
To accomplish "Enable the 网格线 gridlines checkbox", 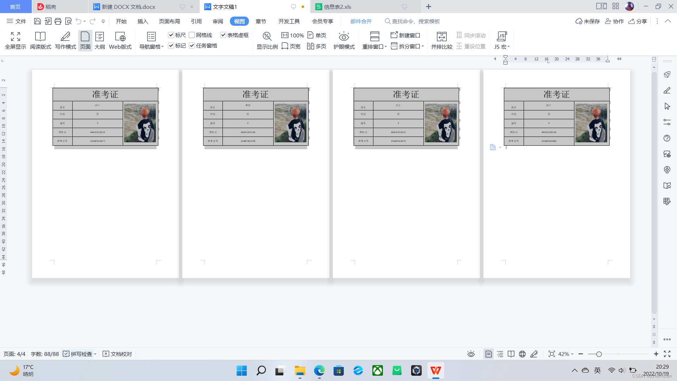I will pos(192,35).
